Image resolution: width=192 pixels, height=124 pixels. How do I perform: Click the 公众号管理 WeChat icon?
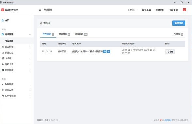pos(3,96)
